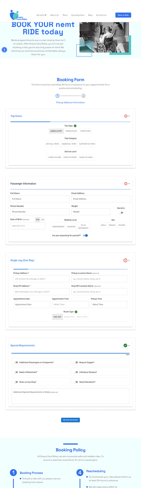Open the Appointment Date picker
141x488 pixels.
pos(32,304)
